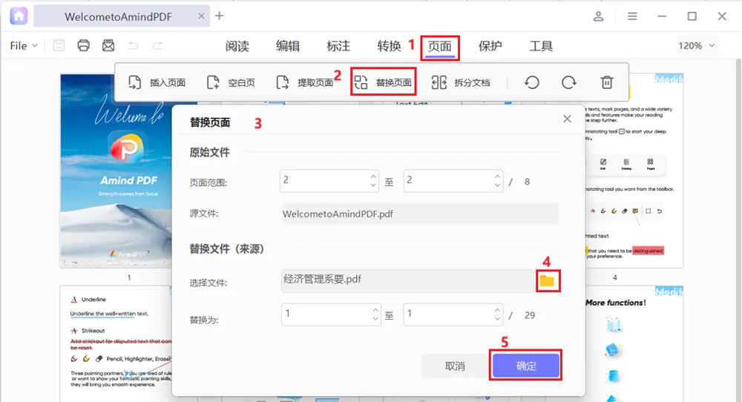Image resolution: width=742 pixels, height=402 pixels.
Task: Decrease 页面范围 start page value
Action: 373,185
